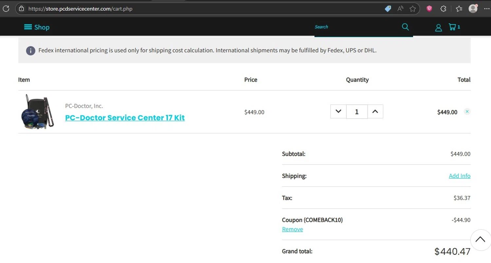The width and height of the screenshot is (491, 263).
Task: Click the Quantity column header
Action: click(357, 79)
